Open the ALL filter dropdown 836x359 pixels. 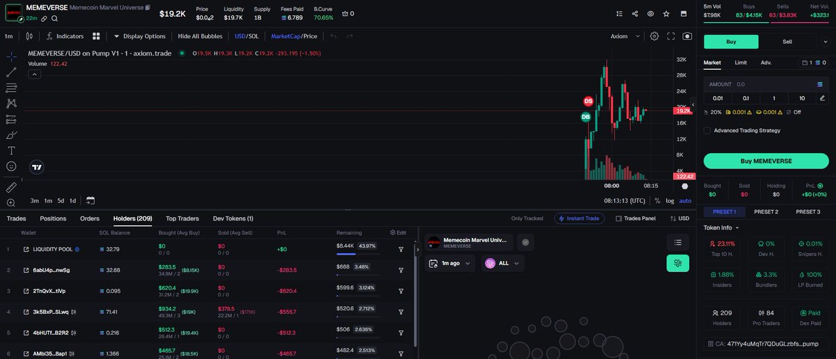point(502,264)
